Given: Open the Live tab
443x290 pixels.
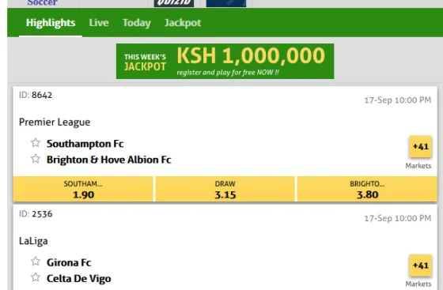Looking at the screenshot, I should (x=99, y=23).
